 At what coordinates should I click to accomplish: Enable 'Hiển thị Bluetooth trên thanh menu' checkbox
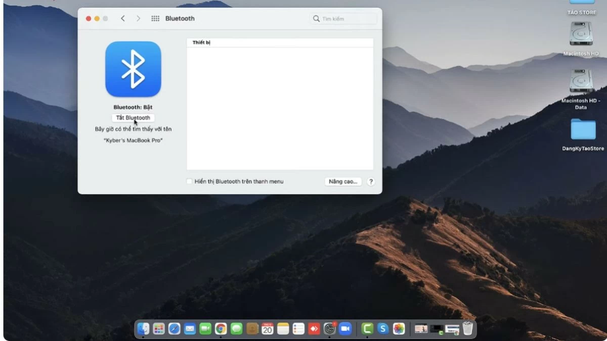click(189, 181)
